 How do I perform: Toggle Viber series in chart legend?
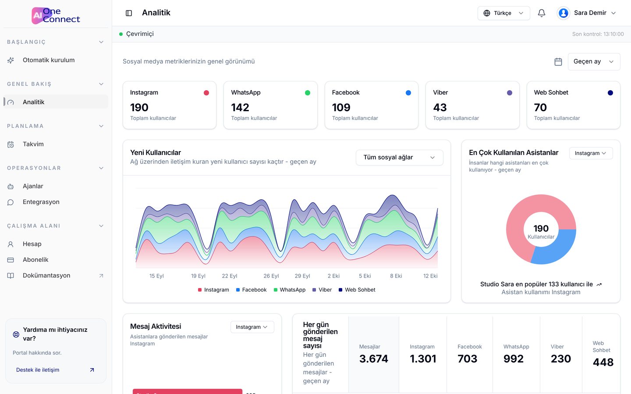click(x=322, y=290)
